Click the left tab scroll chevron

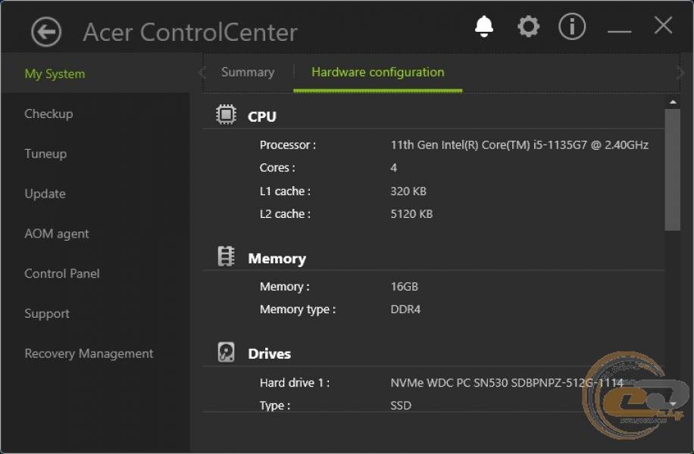click(x=202, y=72)
